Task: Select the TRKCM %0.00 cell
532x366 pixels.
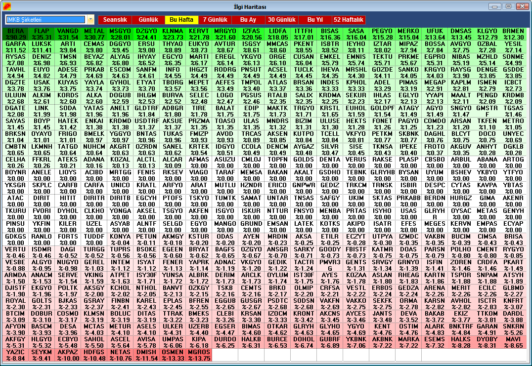Action: [356, 188]
